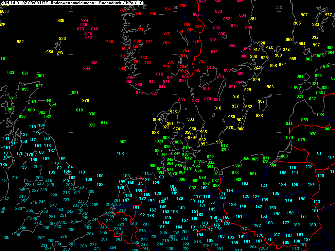The image size is (335, 251).
Task: Select the cyan 101 pressure reading
Action: click(x=318, y=153)
